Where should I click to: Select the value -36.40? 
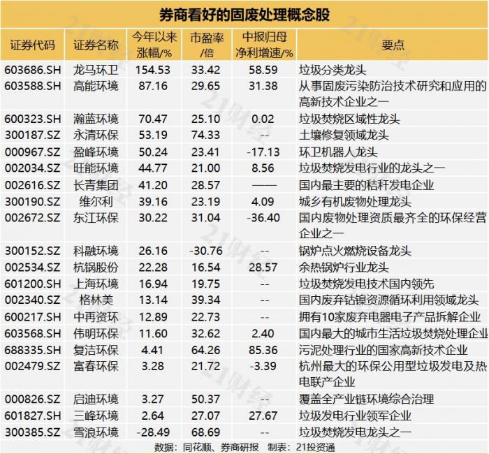(263, 218)
